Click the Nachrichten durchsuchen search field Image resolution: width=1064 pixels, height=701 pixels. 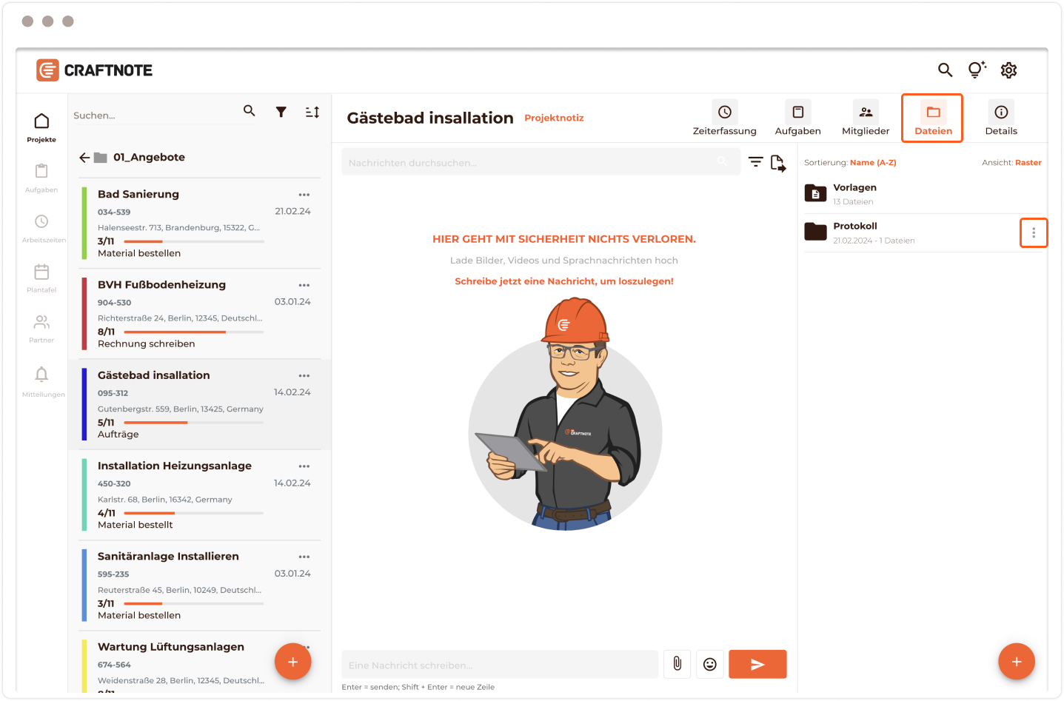coord(529,162)
